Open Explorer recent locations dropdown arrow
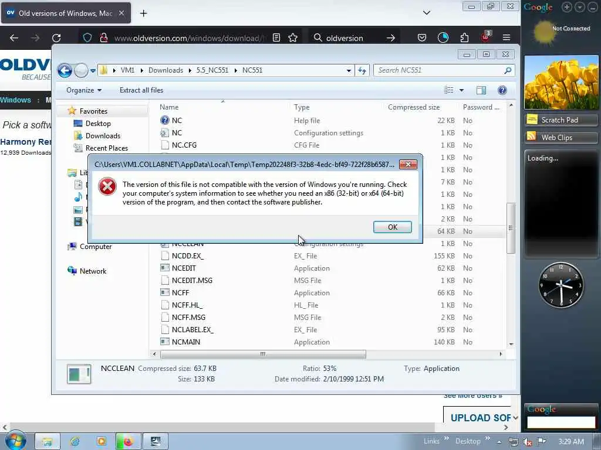This screenshot has width=601, height=450. click(x=93, y=70)
